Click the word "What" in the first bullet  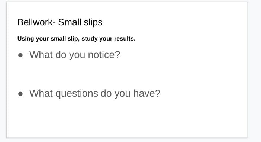pyautogui.click(x=41, y=54)
